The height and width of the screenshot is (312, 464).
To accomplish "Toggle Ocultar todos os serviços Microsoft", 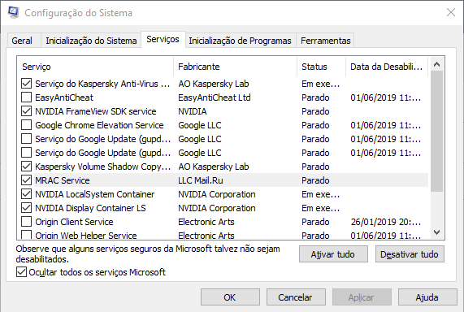I will click(x=21, y=272).
